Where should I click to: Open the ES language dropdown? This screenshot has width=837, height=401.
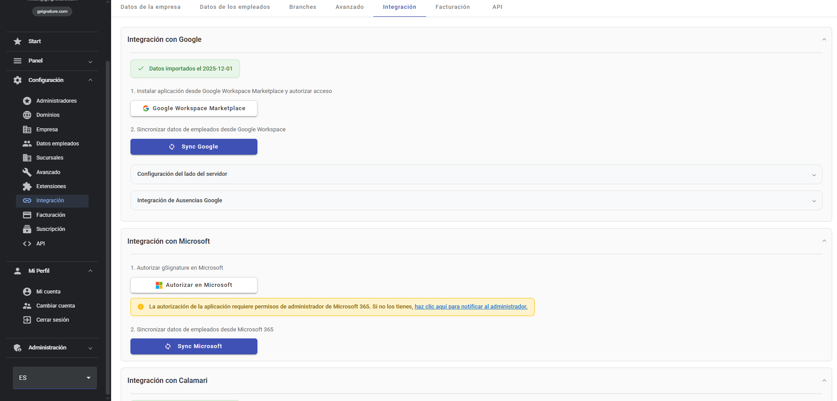pyautogui.click(x=55, y=378)
